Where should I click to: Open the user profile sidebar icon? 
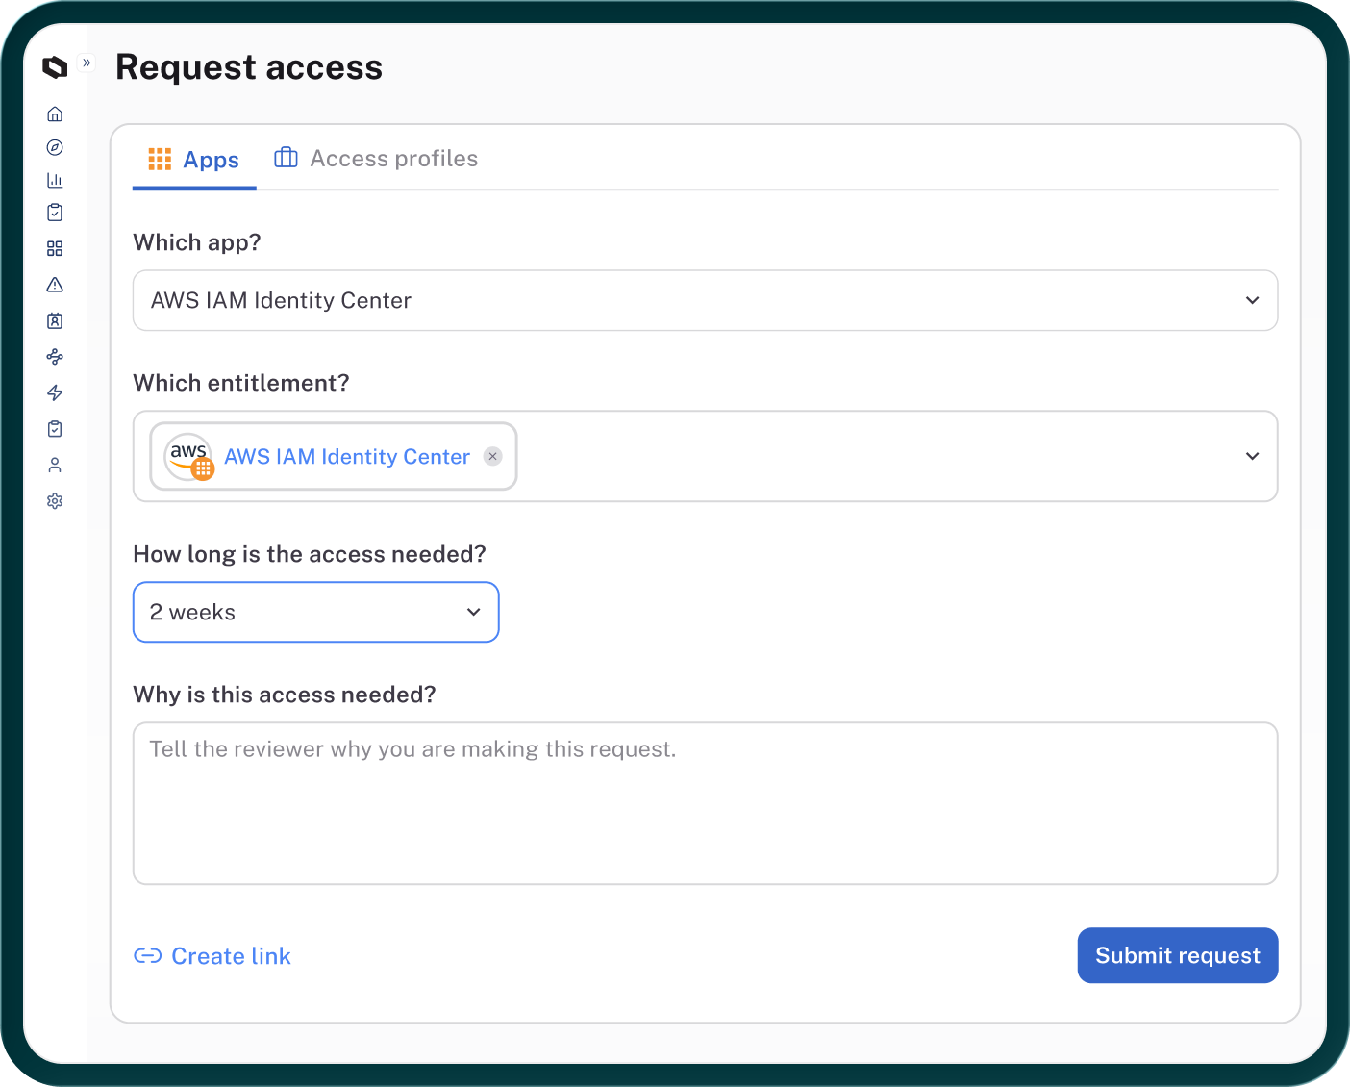tap(55, 466)
